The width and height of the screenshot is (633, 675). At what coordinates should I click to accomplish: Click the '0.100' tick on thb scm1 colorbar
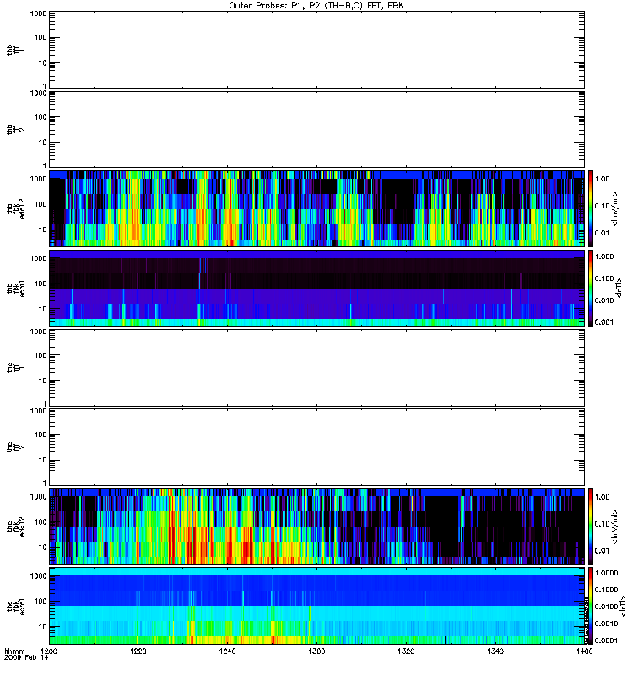tap(604, 278)
